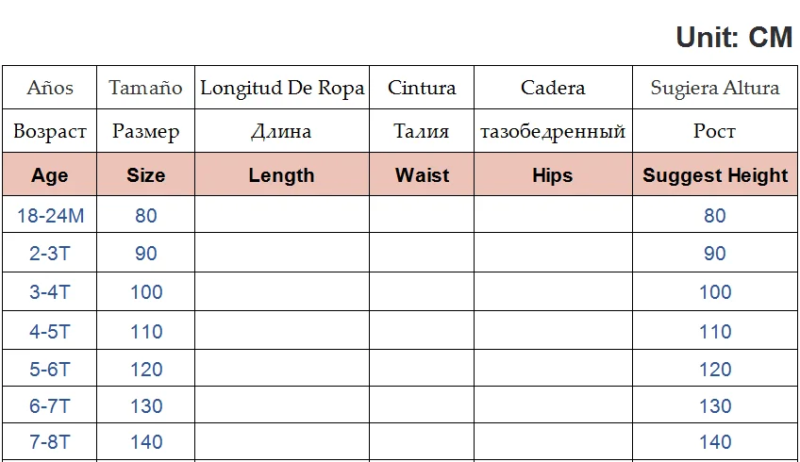Click the "Unit: CM" label

734,37
